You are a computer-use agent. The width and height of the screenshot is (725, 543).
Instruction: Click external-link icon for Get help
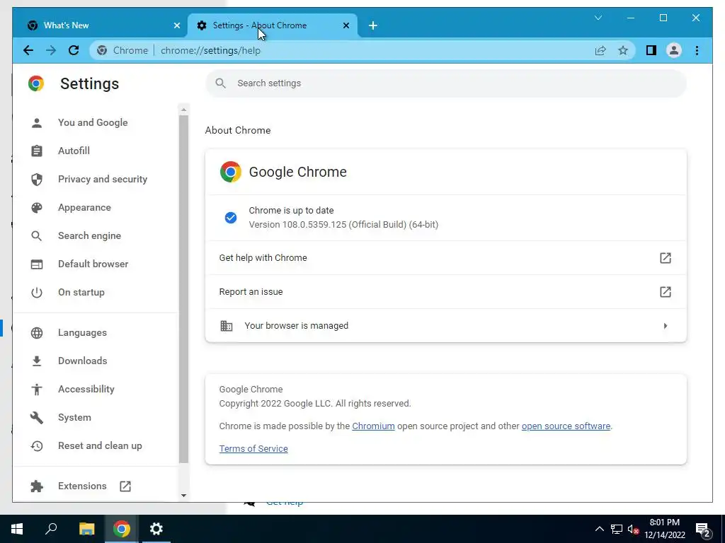pyautogui.click(x=665, y=257)
